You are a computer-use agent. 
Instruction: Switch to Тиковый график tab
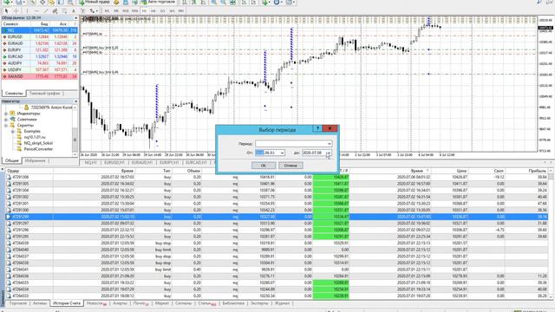[44, 94]
